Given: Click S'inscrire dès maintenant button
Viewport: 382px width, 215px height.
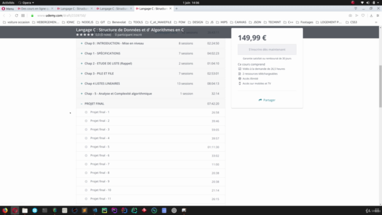Looking at the screenshot, I should point(267,50).
